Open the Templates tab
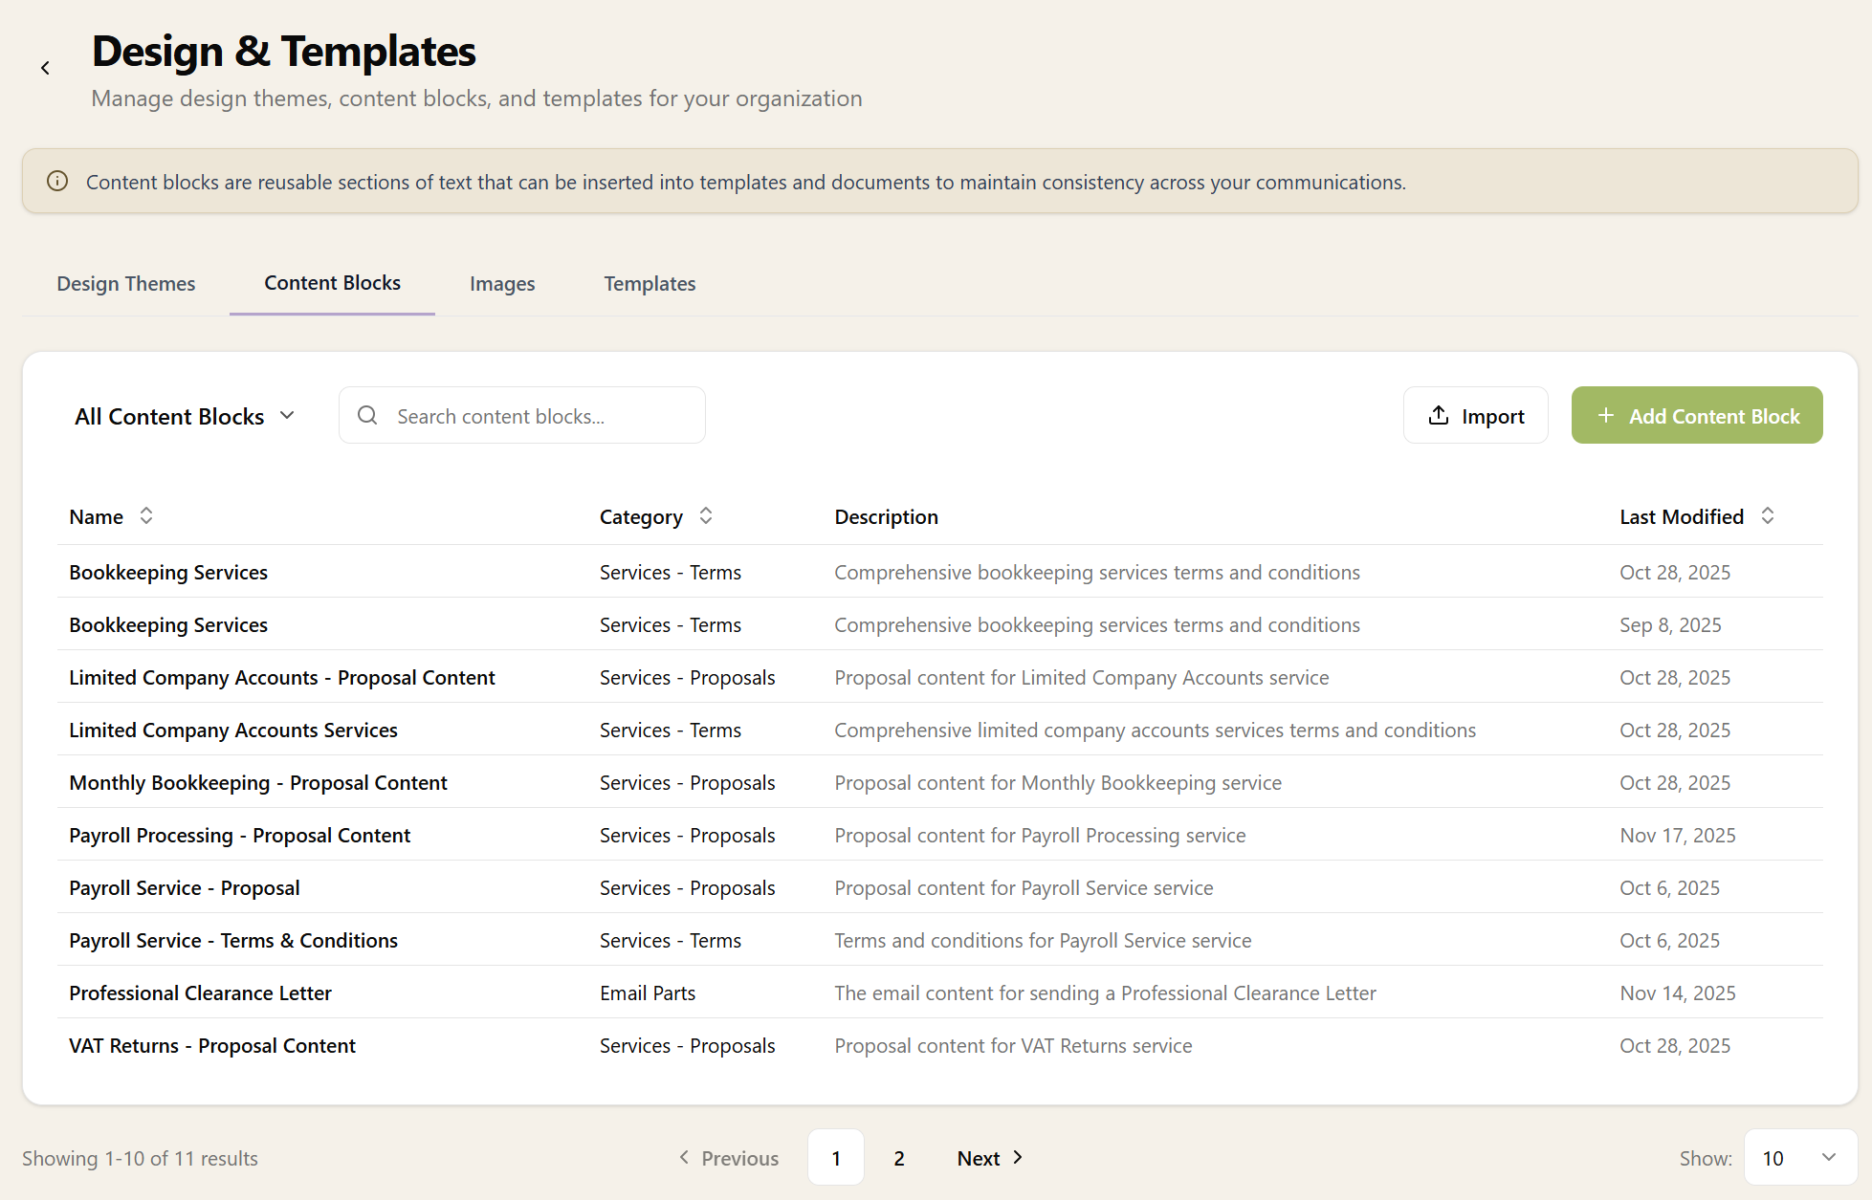 coord(650,284)
